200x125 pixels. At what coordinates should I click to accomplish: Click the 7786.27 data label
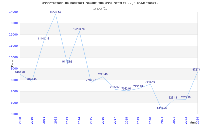pyautogui.click(x=91, y=80)
